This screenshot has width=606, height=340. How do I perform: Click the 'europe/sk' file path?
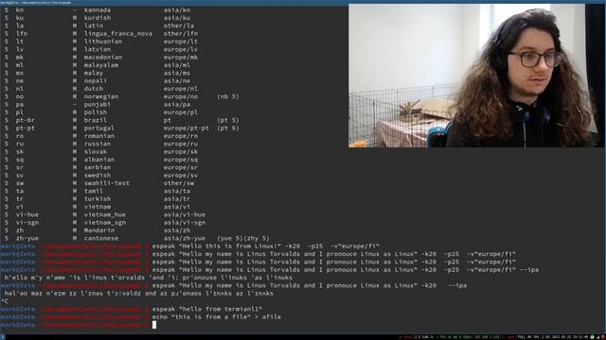(181, 151)
